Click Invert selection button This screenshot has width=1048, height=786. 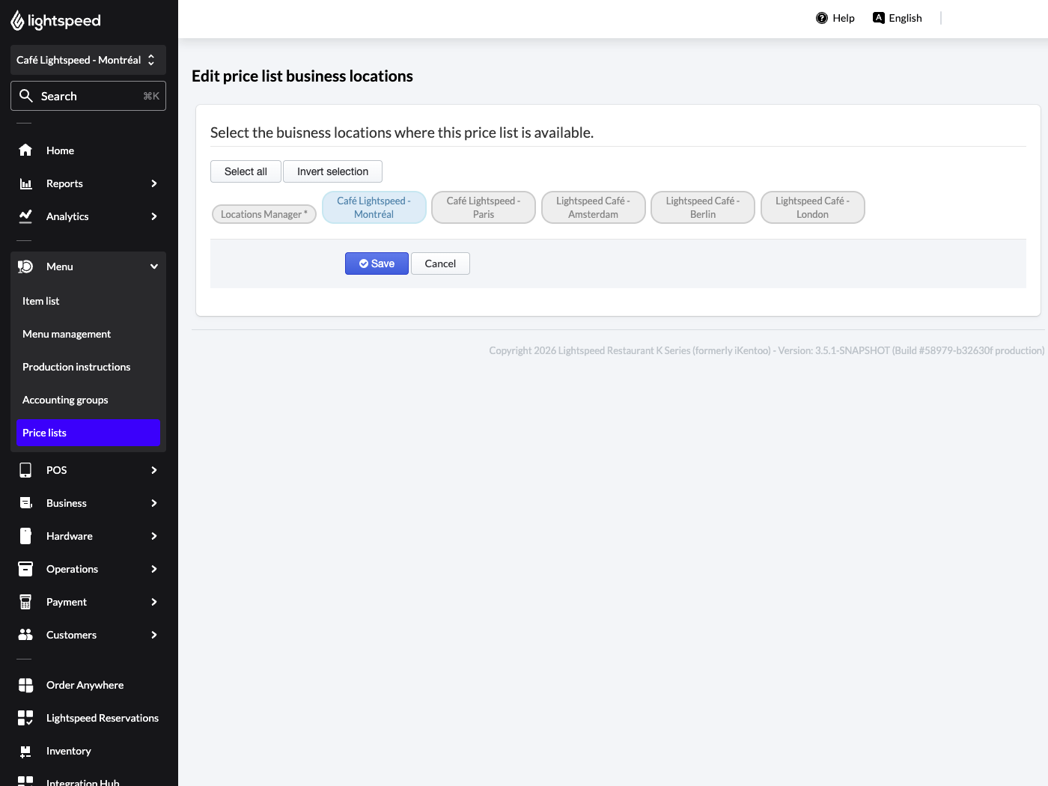point(332,171)
